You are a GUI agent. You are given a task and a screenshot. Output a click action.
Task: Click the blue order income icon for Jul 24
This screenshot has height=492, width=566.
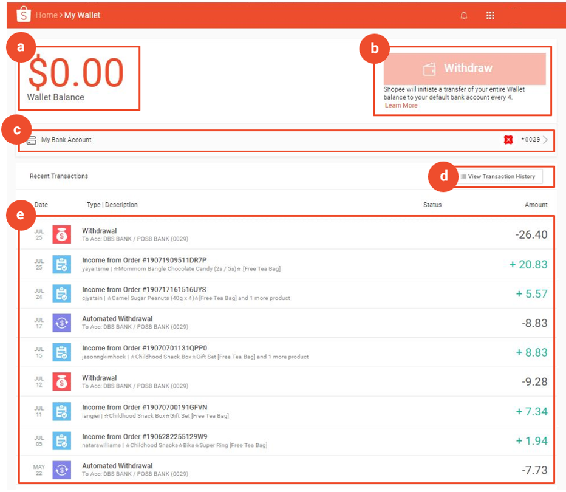[61, 294]
